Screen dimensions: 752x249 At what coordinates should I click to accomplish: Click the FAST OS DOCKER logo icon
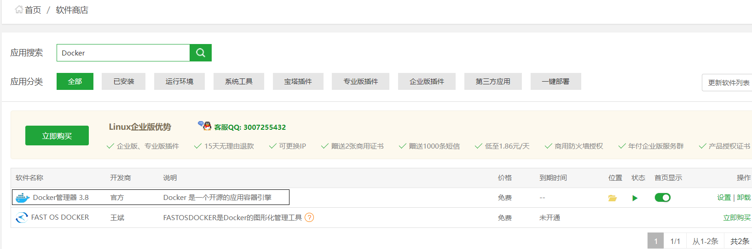point(22,217)
